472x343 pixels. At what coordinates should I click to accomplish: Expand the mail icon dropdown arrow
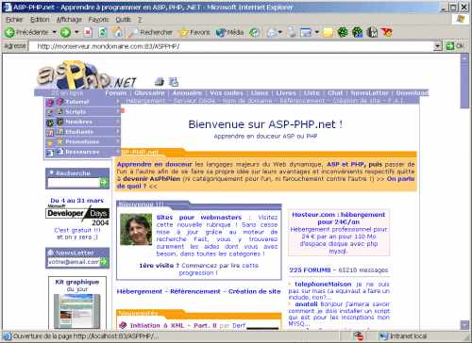tap(280, 32)
